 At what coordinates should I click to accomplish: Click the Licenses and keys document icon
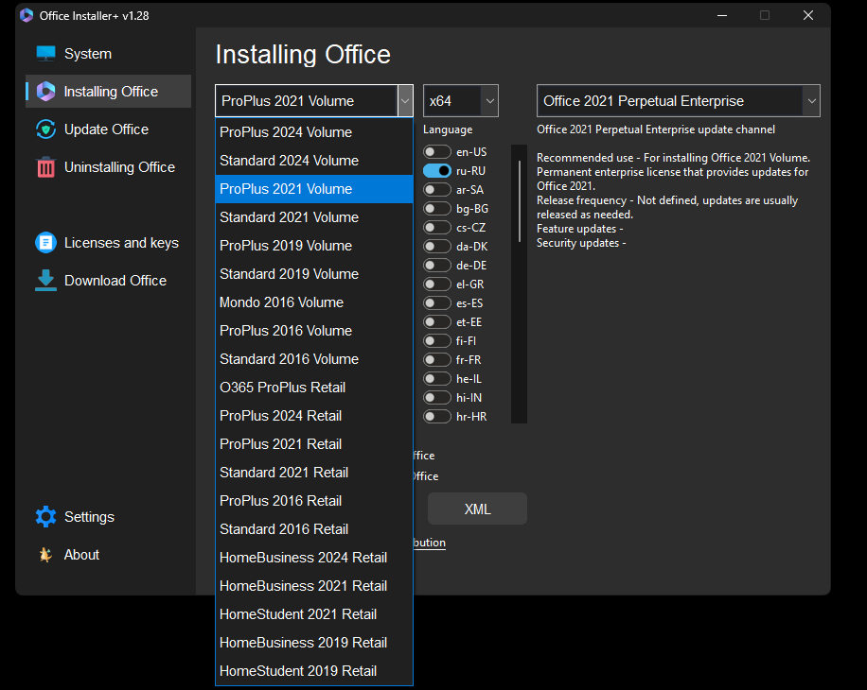(x=45, y=242)
